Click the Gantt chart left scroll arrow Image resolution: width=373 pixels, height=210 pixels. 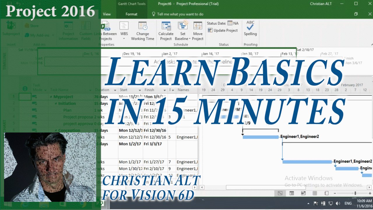pyautogui.click(x=202, y=187)
